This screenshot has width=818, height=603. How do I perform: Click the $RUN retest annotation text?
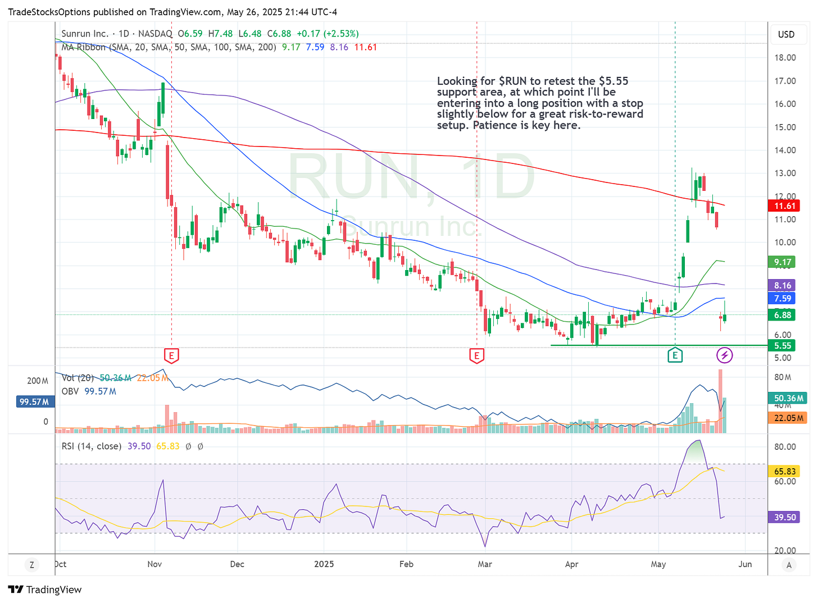pos(540,103)
